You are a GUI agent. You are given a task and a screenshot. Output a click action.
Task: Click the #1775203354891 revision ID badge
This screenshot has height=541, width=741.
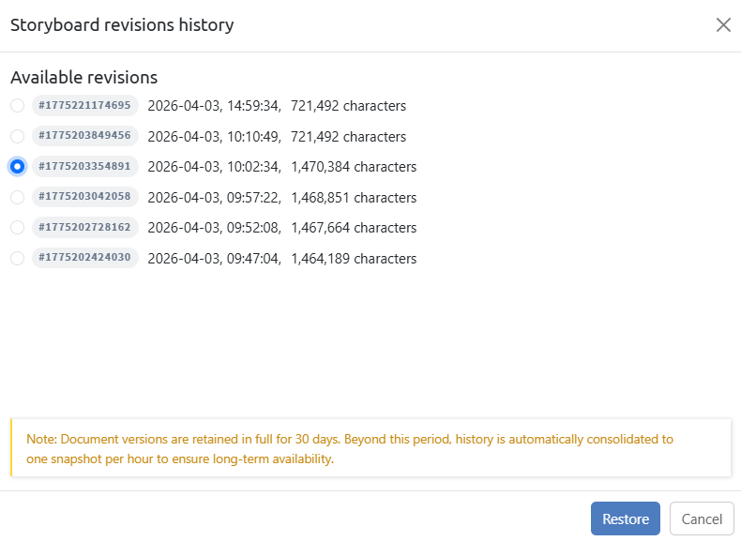(85, 167)
